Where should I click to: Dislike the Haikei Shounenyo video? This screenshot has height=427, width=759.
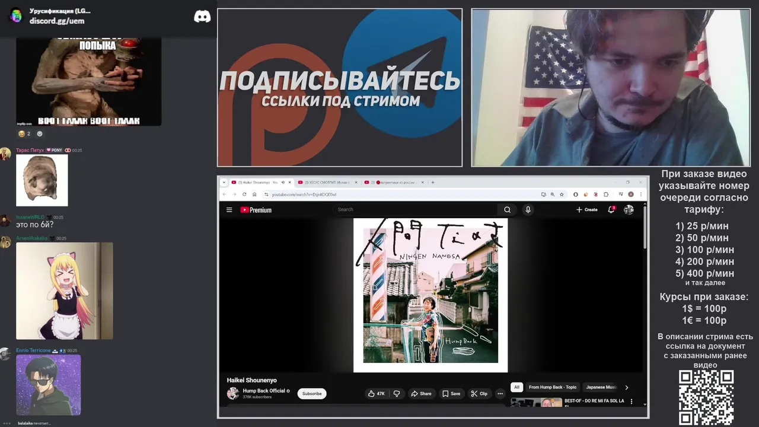coord(397,393)
